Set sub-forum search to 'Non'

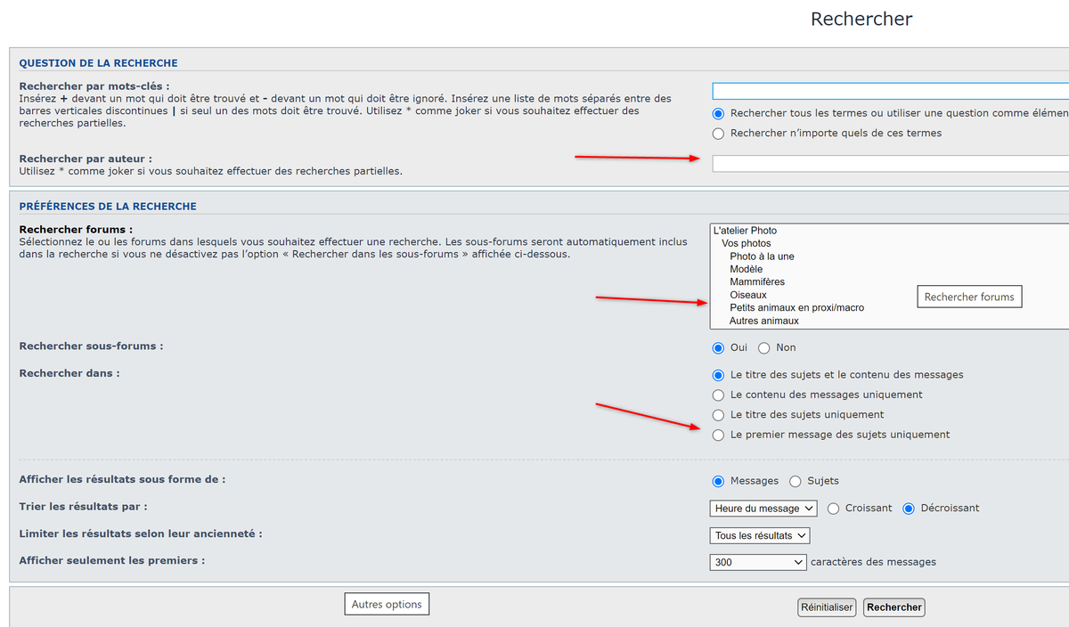click(763, 348)
